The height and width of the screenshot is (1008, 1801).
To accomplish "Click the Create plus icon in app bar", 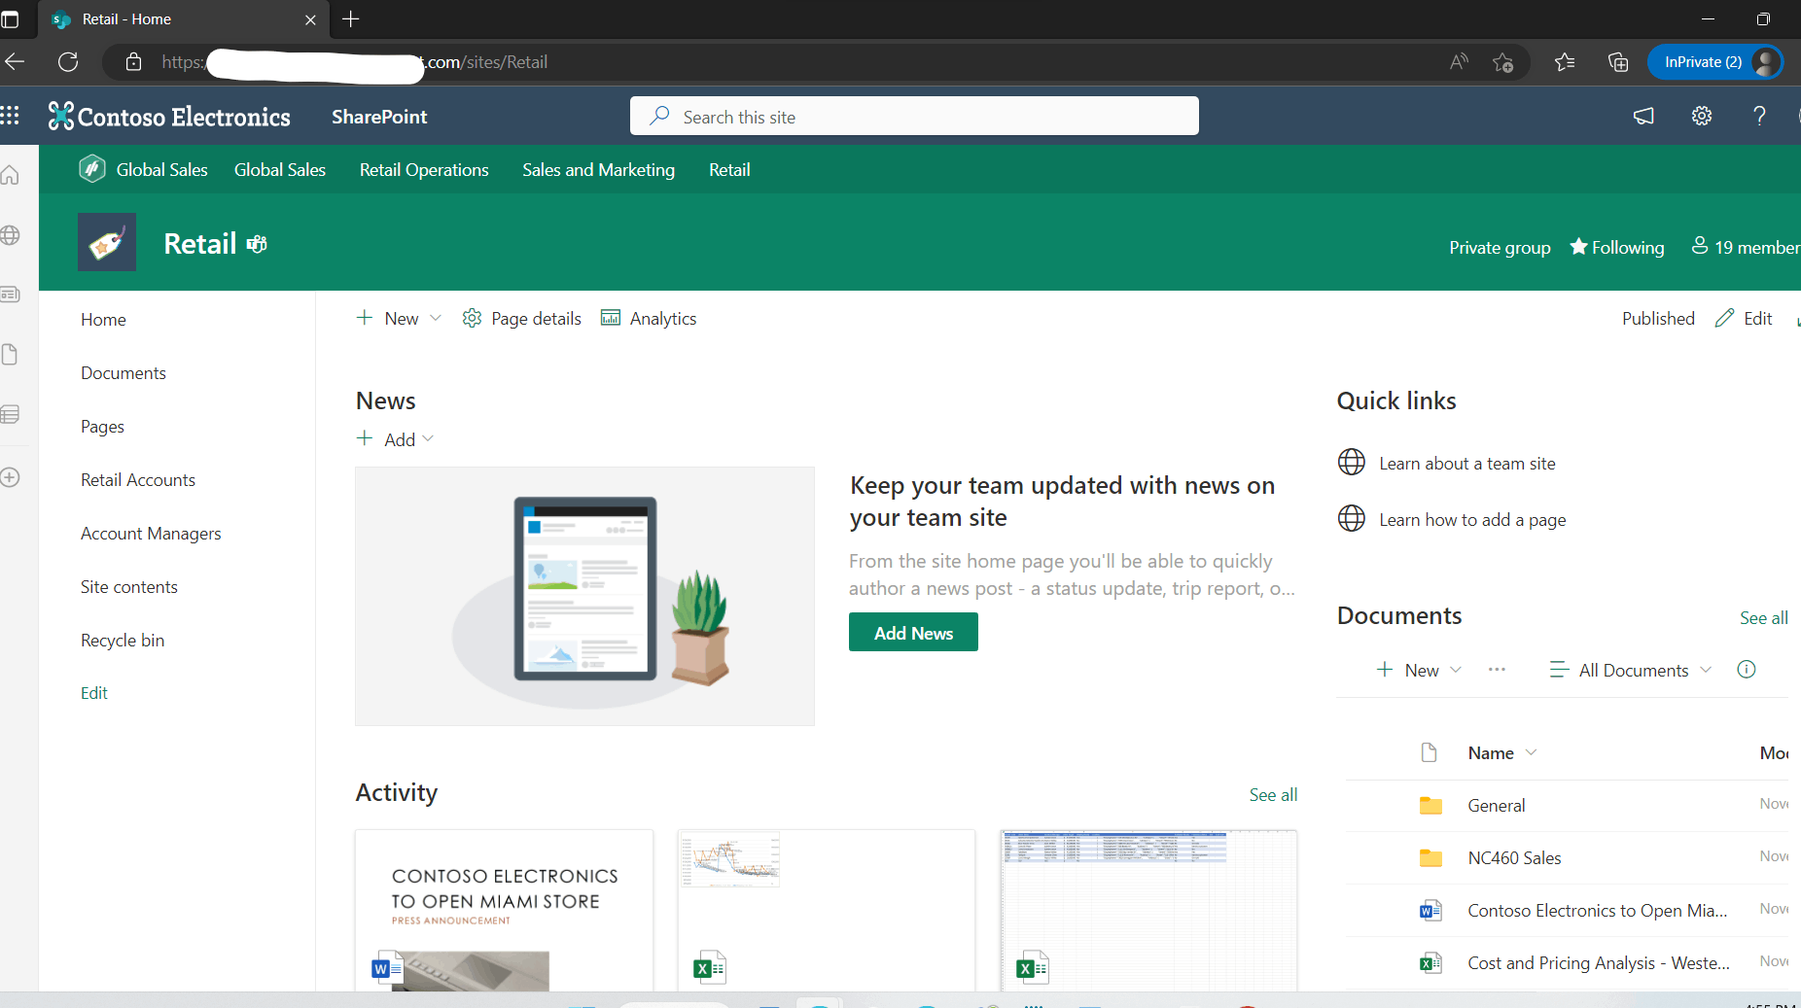I will click(x=10, y=477).
